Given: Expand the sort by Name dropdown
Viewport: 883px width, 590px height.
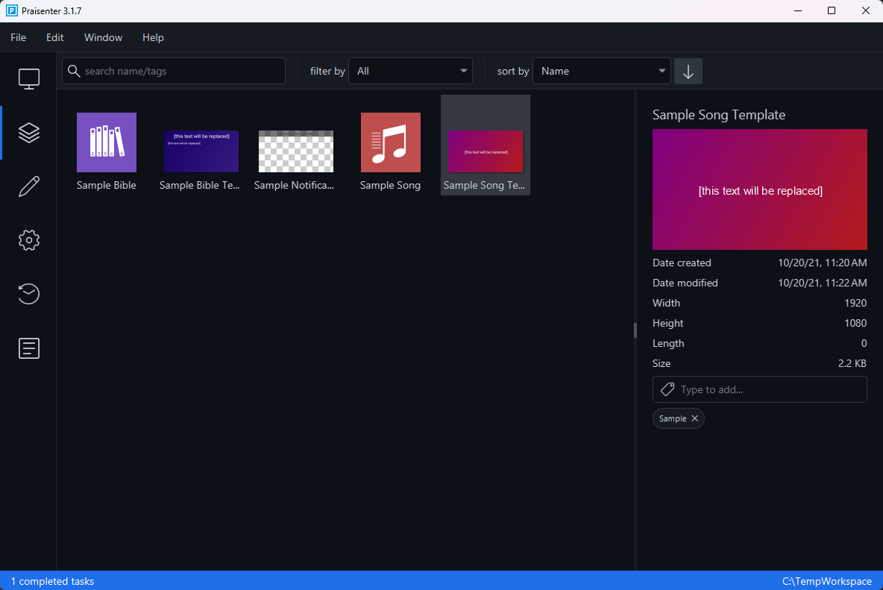Looking at the screenshot, I should (x=601, y=72).
